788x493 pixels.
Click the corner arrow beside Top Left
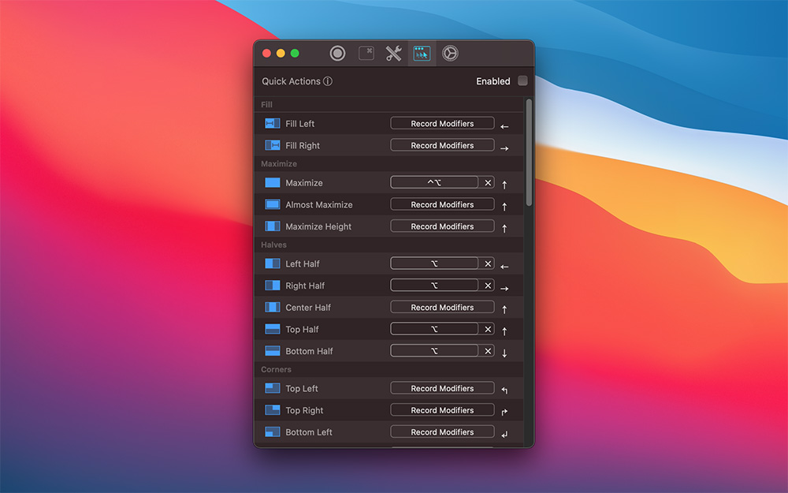coord(504,390)
